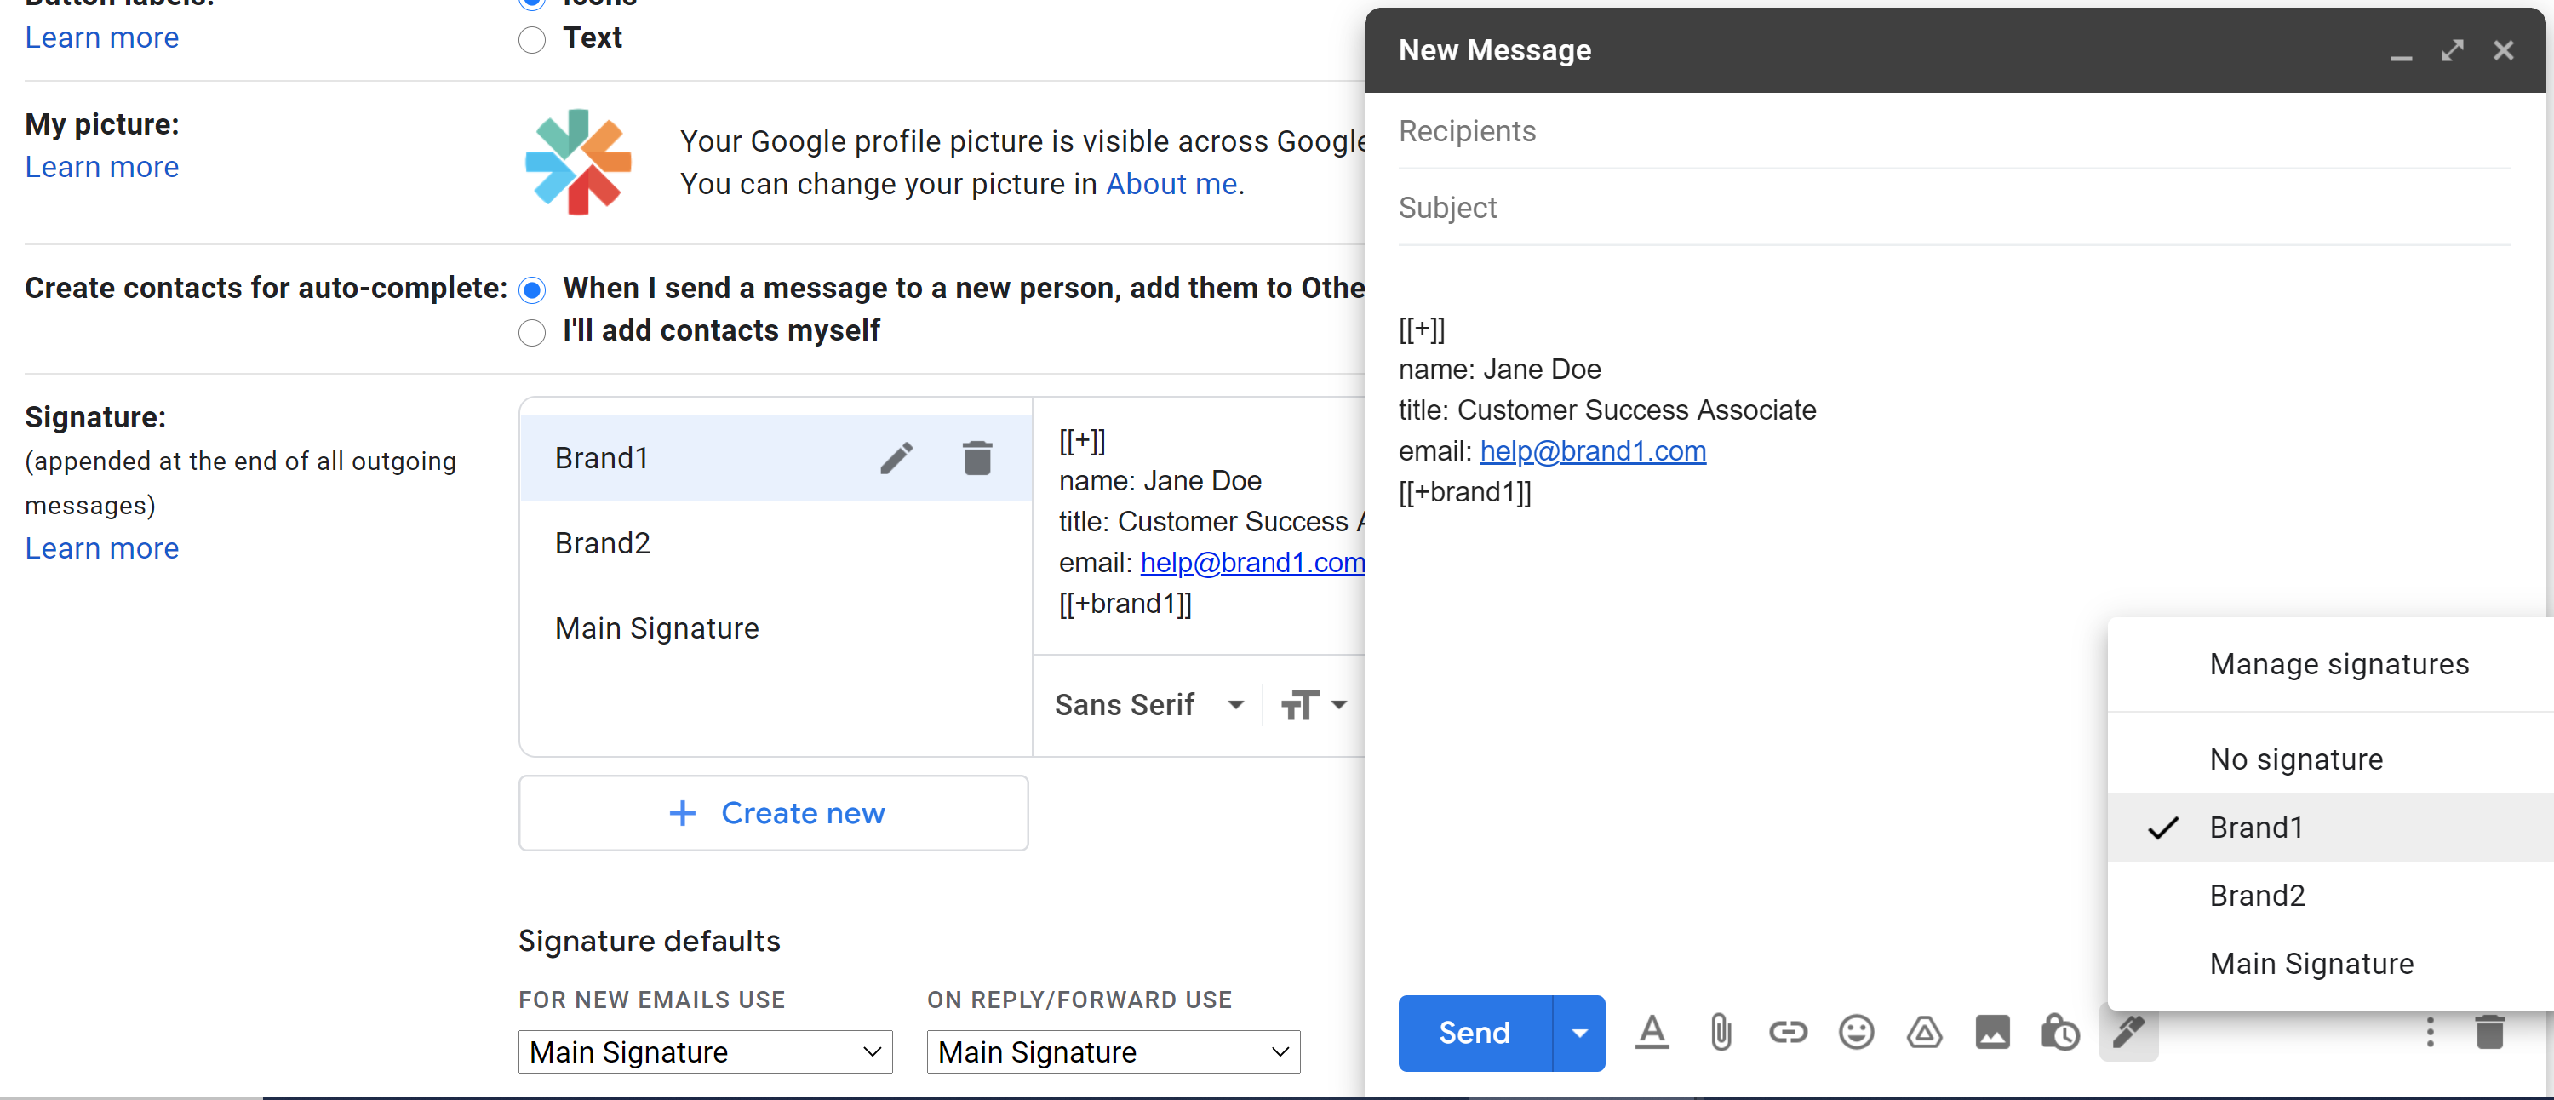This screenshot has width=2554, height=1100.
Task: Select the Text button labels radio
Action: pyautogui.click(x=532, y=40)
